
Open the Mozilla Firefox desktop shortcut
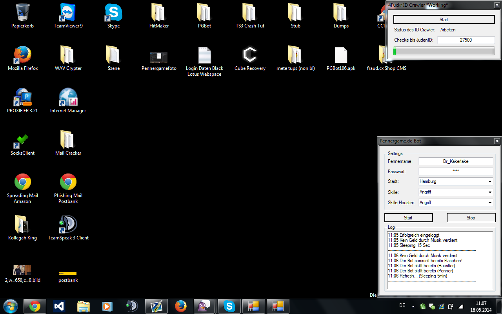click(x=22, y=55)
